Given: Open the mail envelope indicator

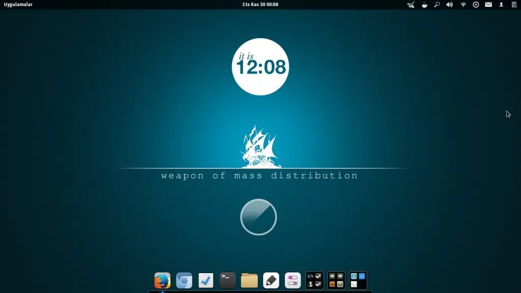Looking at the screenshot, I should (x=488, y=5).
